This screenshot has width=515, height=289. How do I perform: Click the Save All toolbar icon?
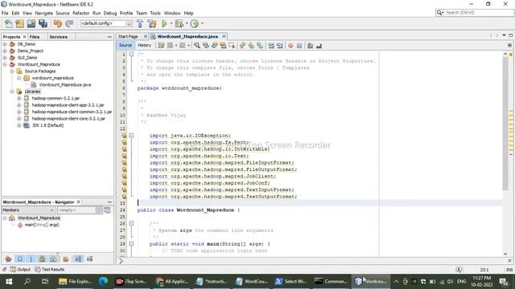point(43,23)
